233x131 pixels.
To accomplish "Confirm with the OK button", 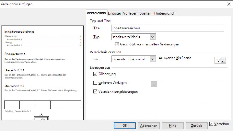I will point(125,126).
